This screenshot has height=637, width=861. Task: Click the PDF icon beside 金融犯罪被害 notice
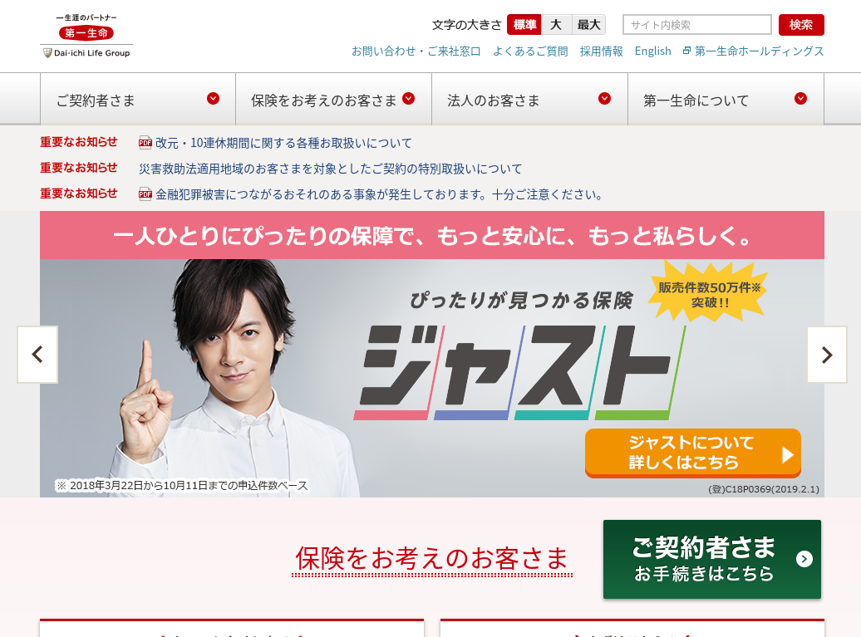[x=145, y=194]
